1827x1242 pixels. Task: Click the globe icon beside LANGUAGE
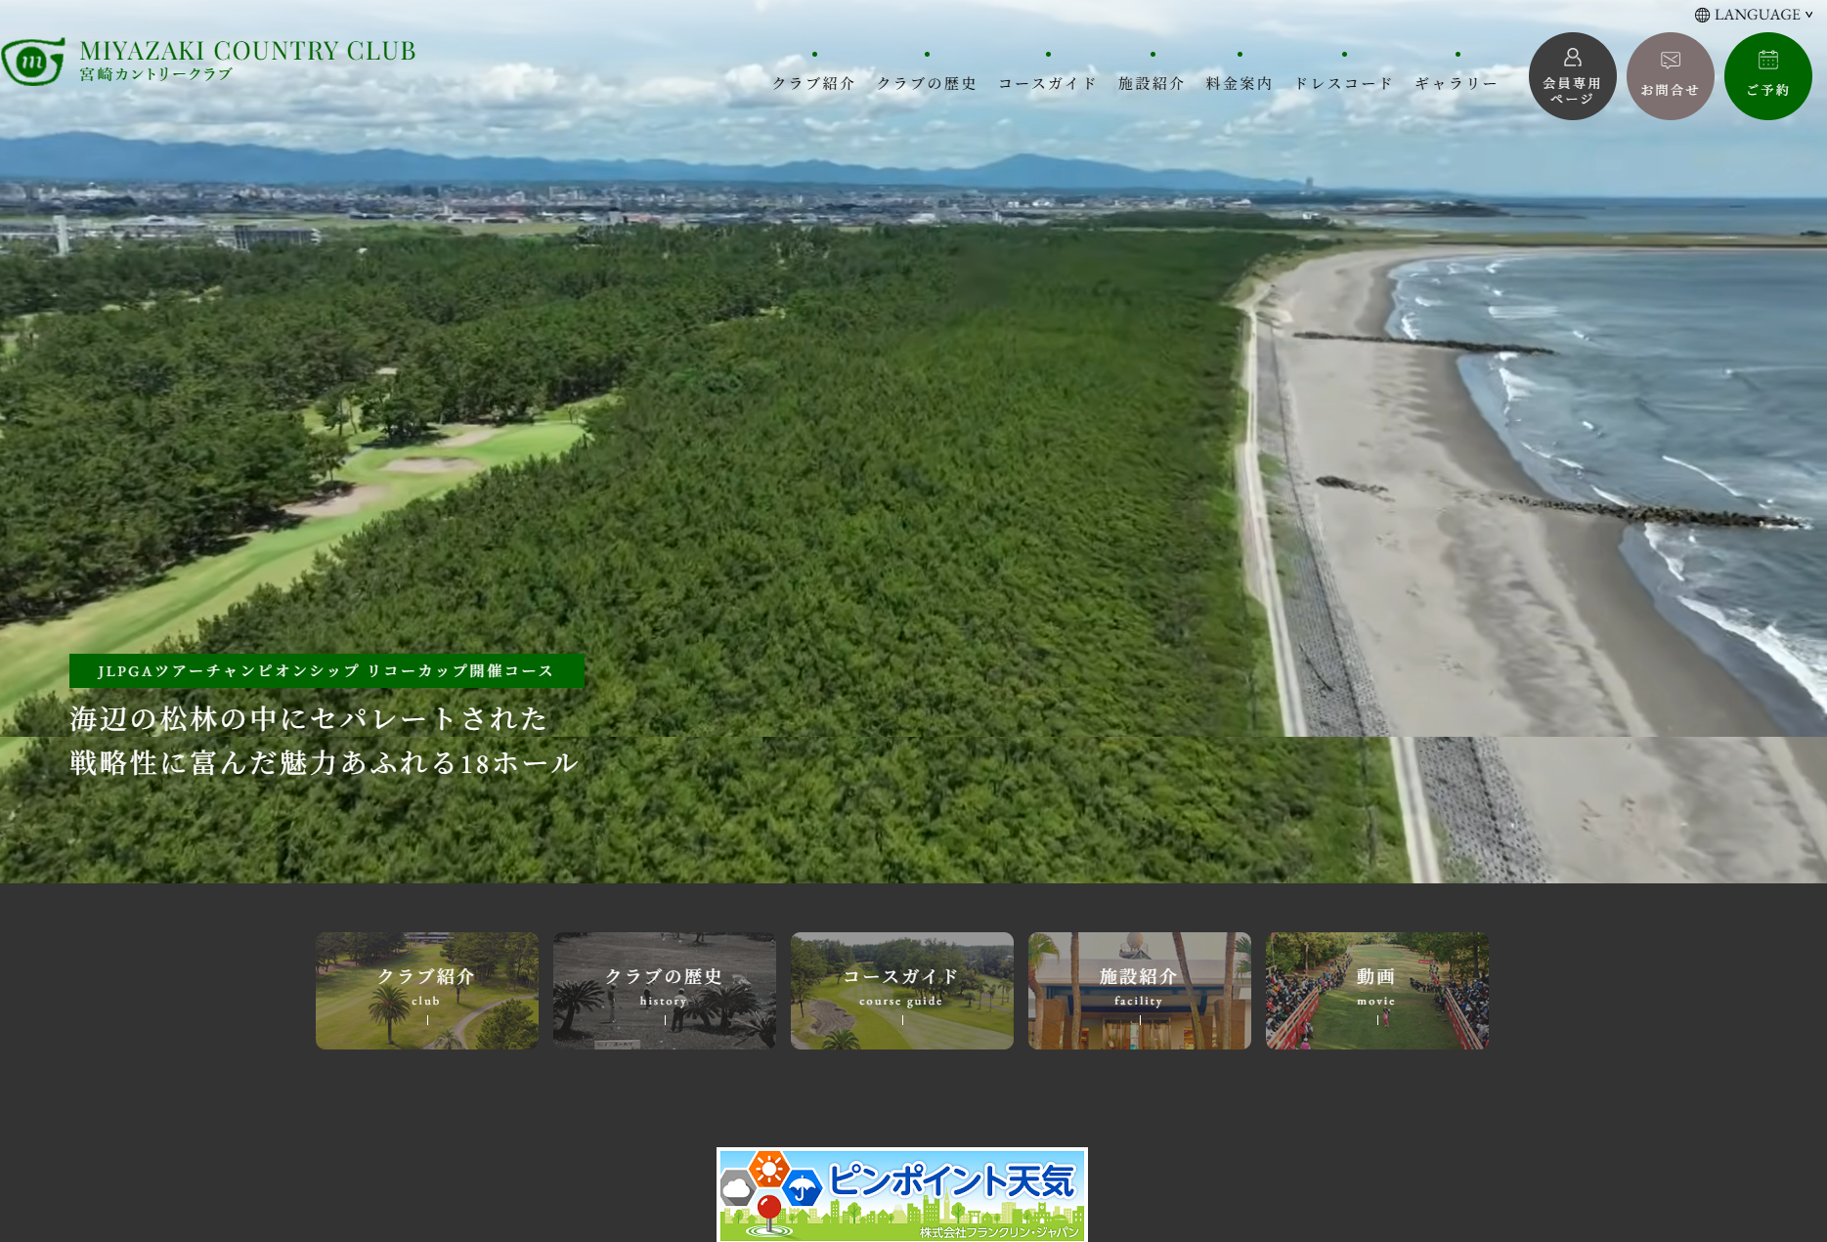[x=1702, y=15]
